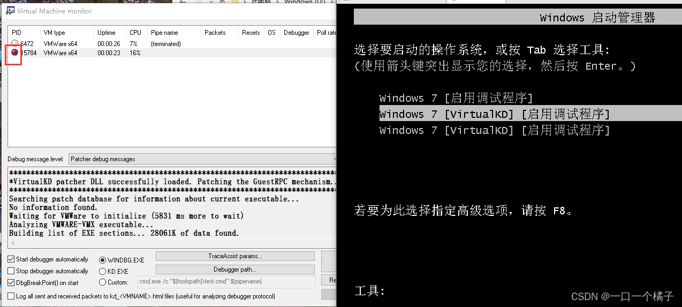682x307 pixels.
Task: Click the 'Analyzing VMWARE-VMX executable' log line
Action: (81, 224)
